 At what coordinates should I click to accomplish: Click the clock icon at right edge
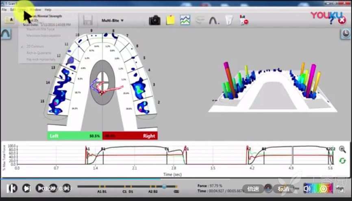coord(344,36)
